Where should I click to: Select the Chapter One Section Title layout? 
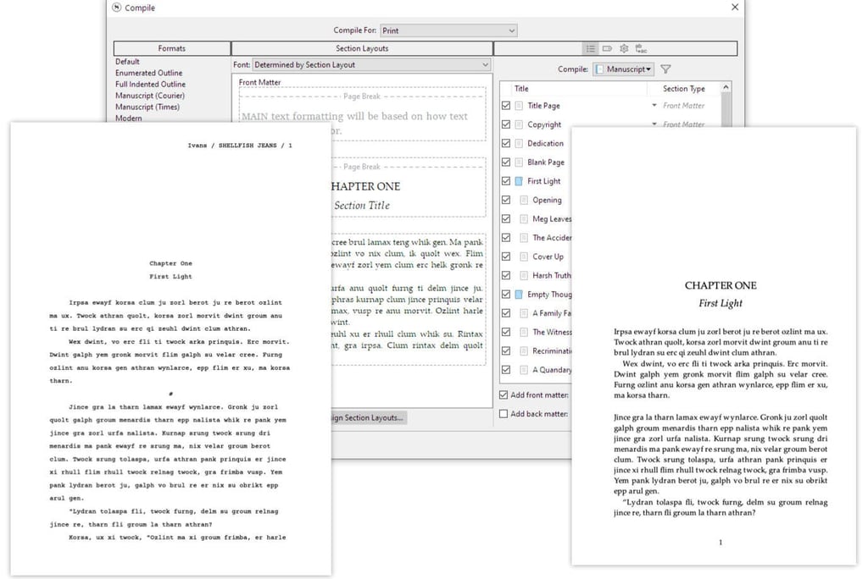tap(409, 188)
